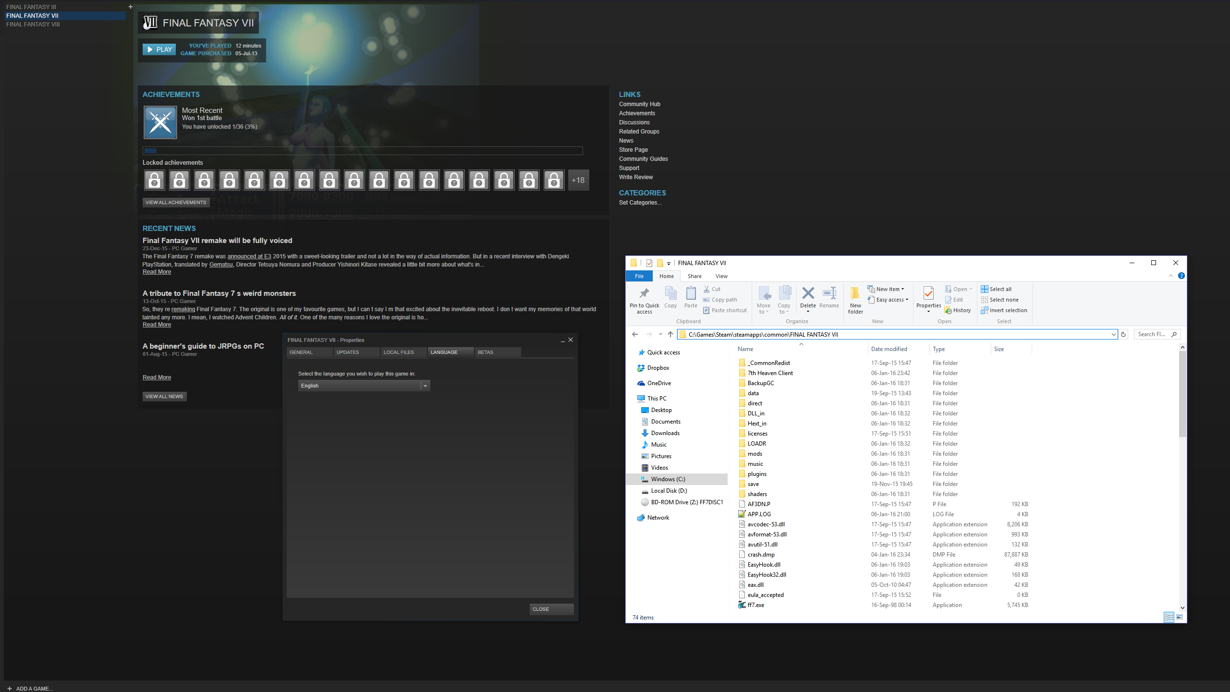Click the achievements progress bar
Screen dimensions: 1230x692
[363, 151]
